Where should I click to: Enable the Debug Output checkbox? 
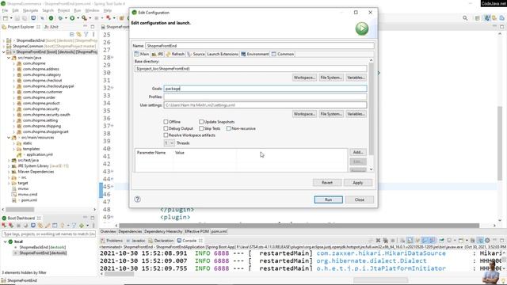click(166, 128)
